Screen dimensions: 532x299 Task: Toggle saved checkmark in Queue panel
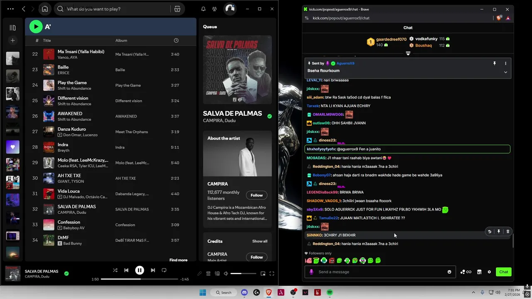click(269, 116)
